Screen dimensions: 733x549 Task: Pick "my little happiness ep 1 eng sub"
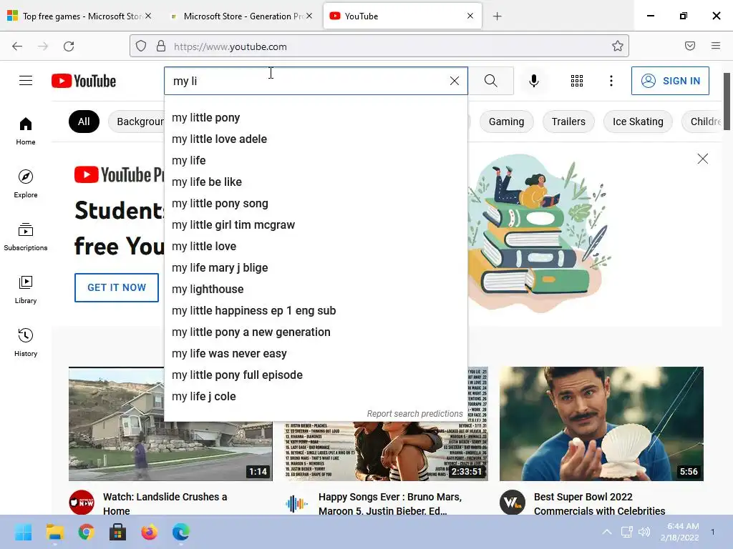(x=316, y=311)
